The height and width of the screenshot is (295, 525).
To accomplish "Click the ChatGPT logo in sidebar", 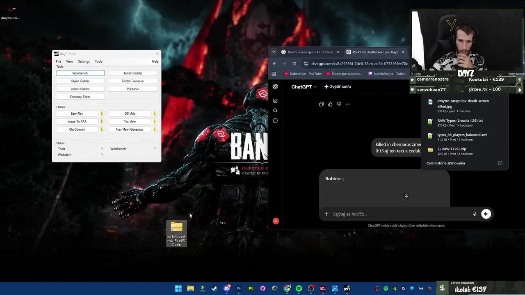I will pyautogui.click(x=275, y=86).
